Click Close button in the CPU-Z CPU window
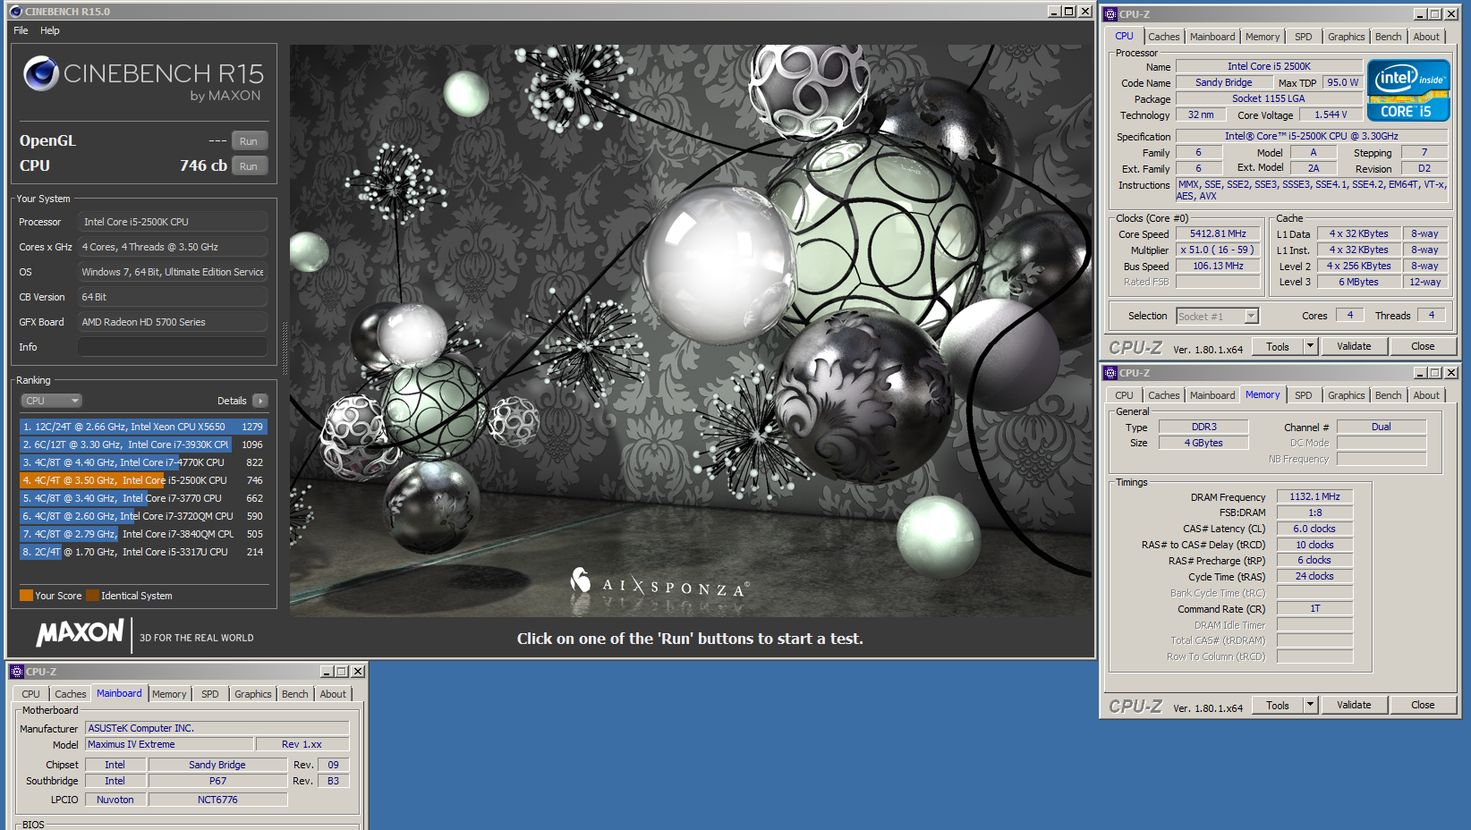 [1423, 346]
